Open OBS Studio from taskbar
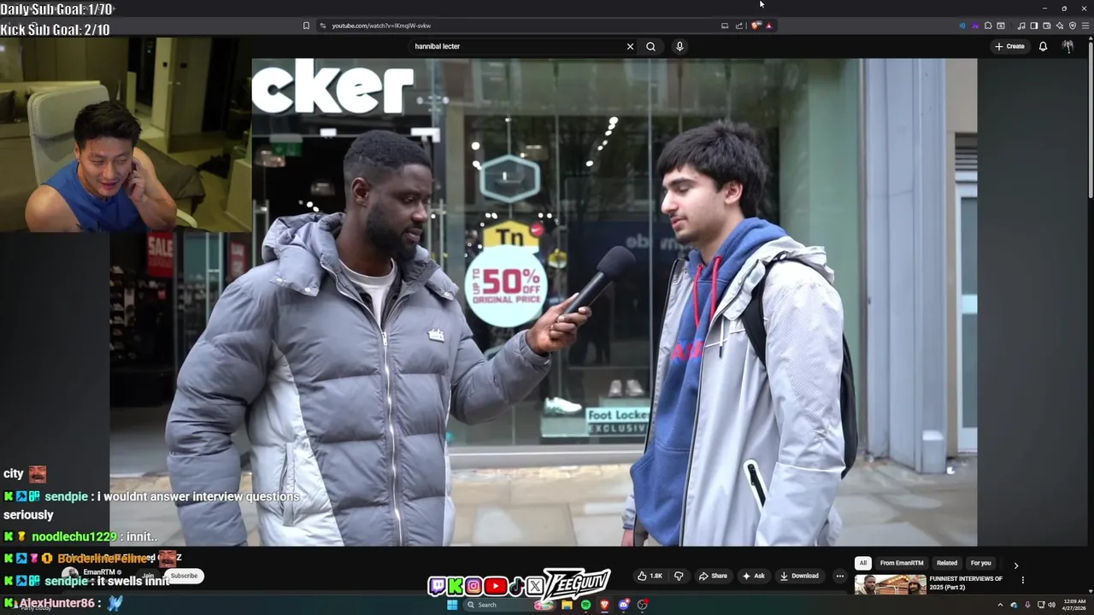The width and height of the screenshot is (1094, 615). coord(643,605)
